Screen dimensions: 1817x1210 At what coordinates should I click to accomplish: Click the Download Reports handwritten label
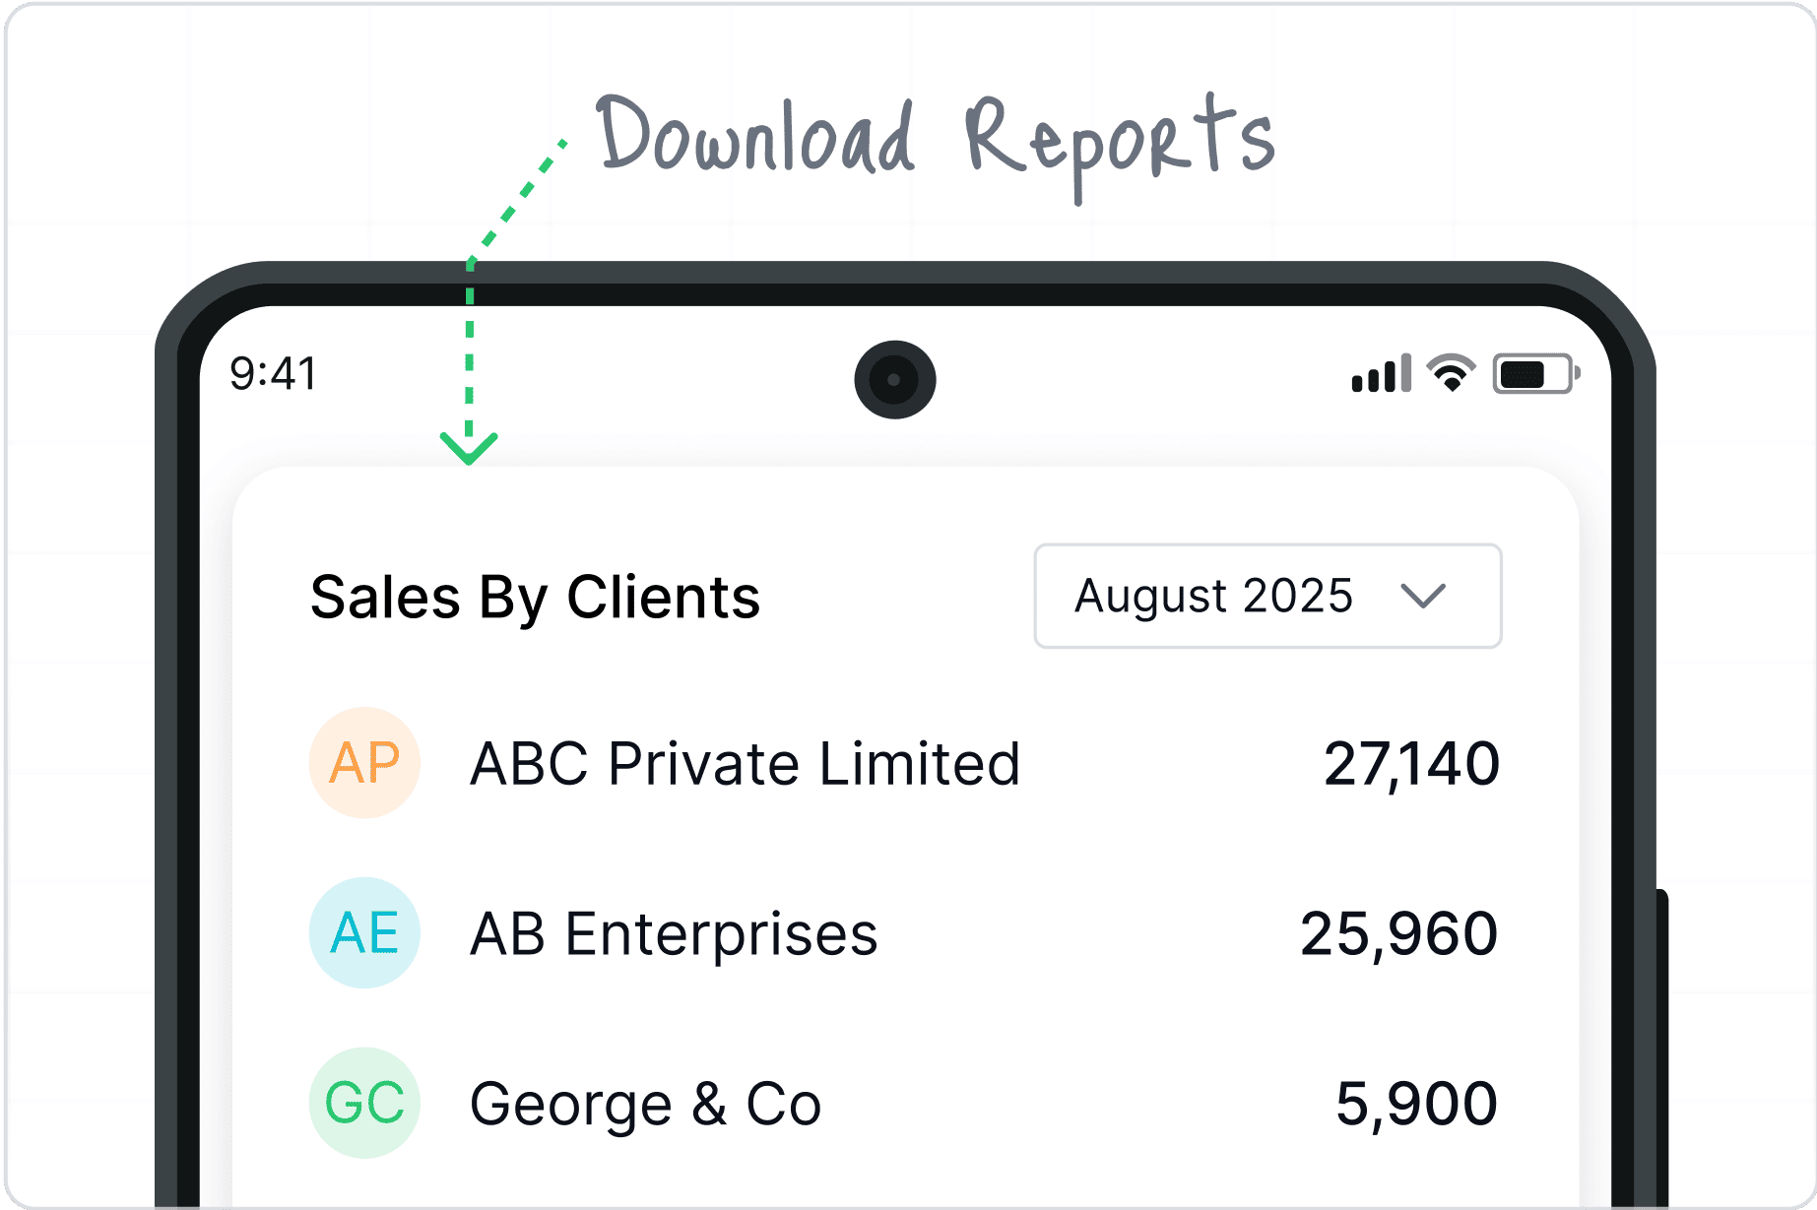point(937,143)
